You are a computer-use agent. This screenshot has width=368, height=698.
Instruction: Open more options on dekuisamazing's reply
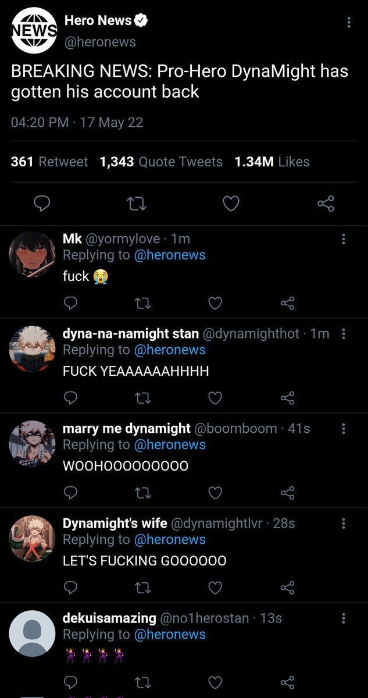(x=344, y=618)
